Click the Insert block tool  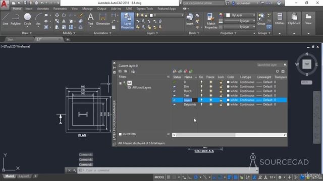(190, 19)
